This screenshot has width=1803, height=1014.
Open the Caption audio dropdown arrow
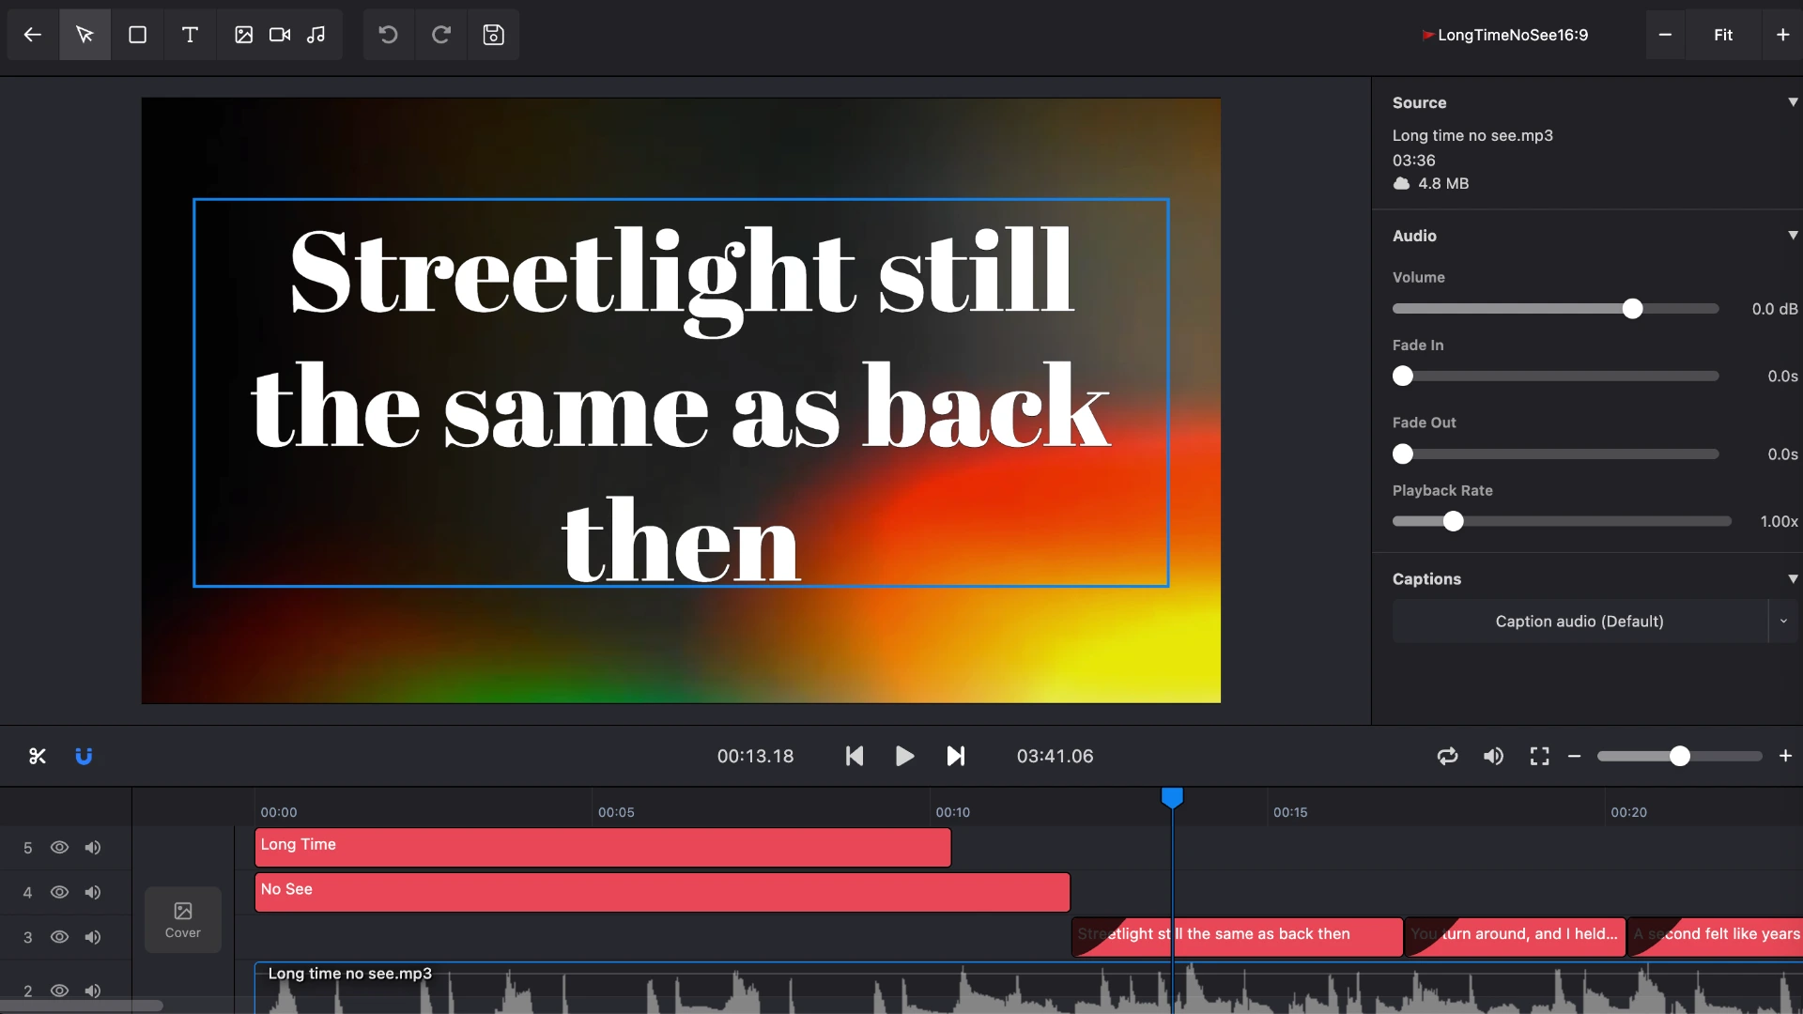click(x=1783, y=622)
